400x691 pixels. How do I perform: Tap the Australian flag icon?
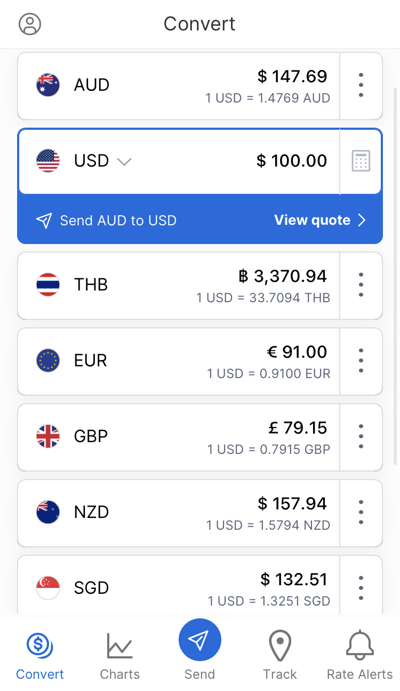(48, 85)
